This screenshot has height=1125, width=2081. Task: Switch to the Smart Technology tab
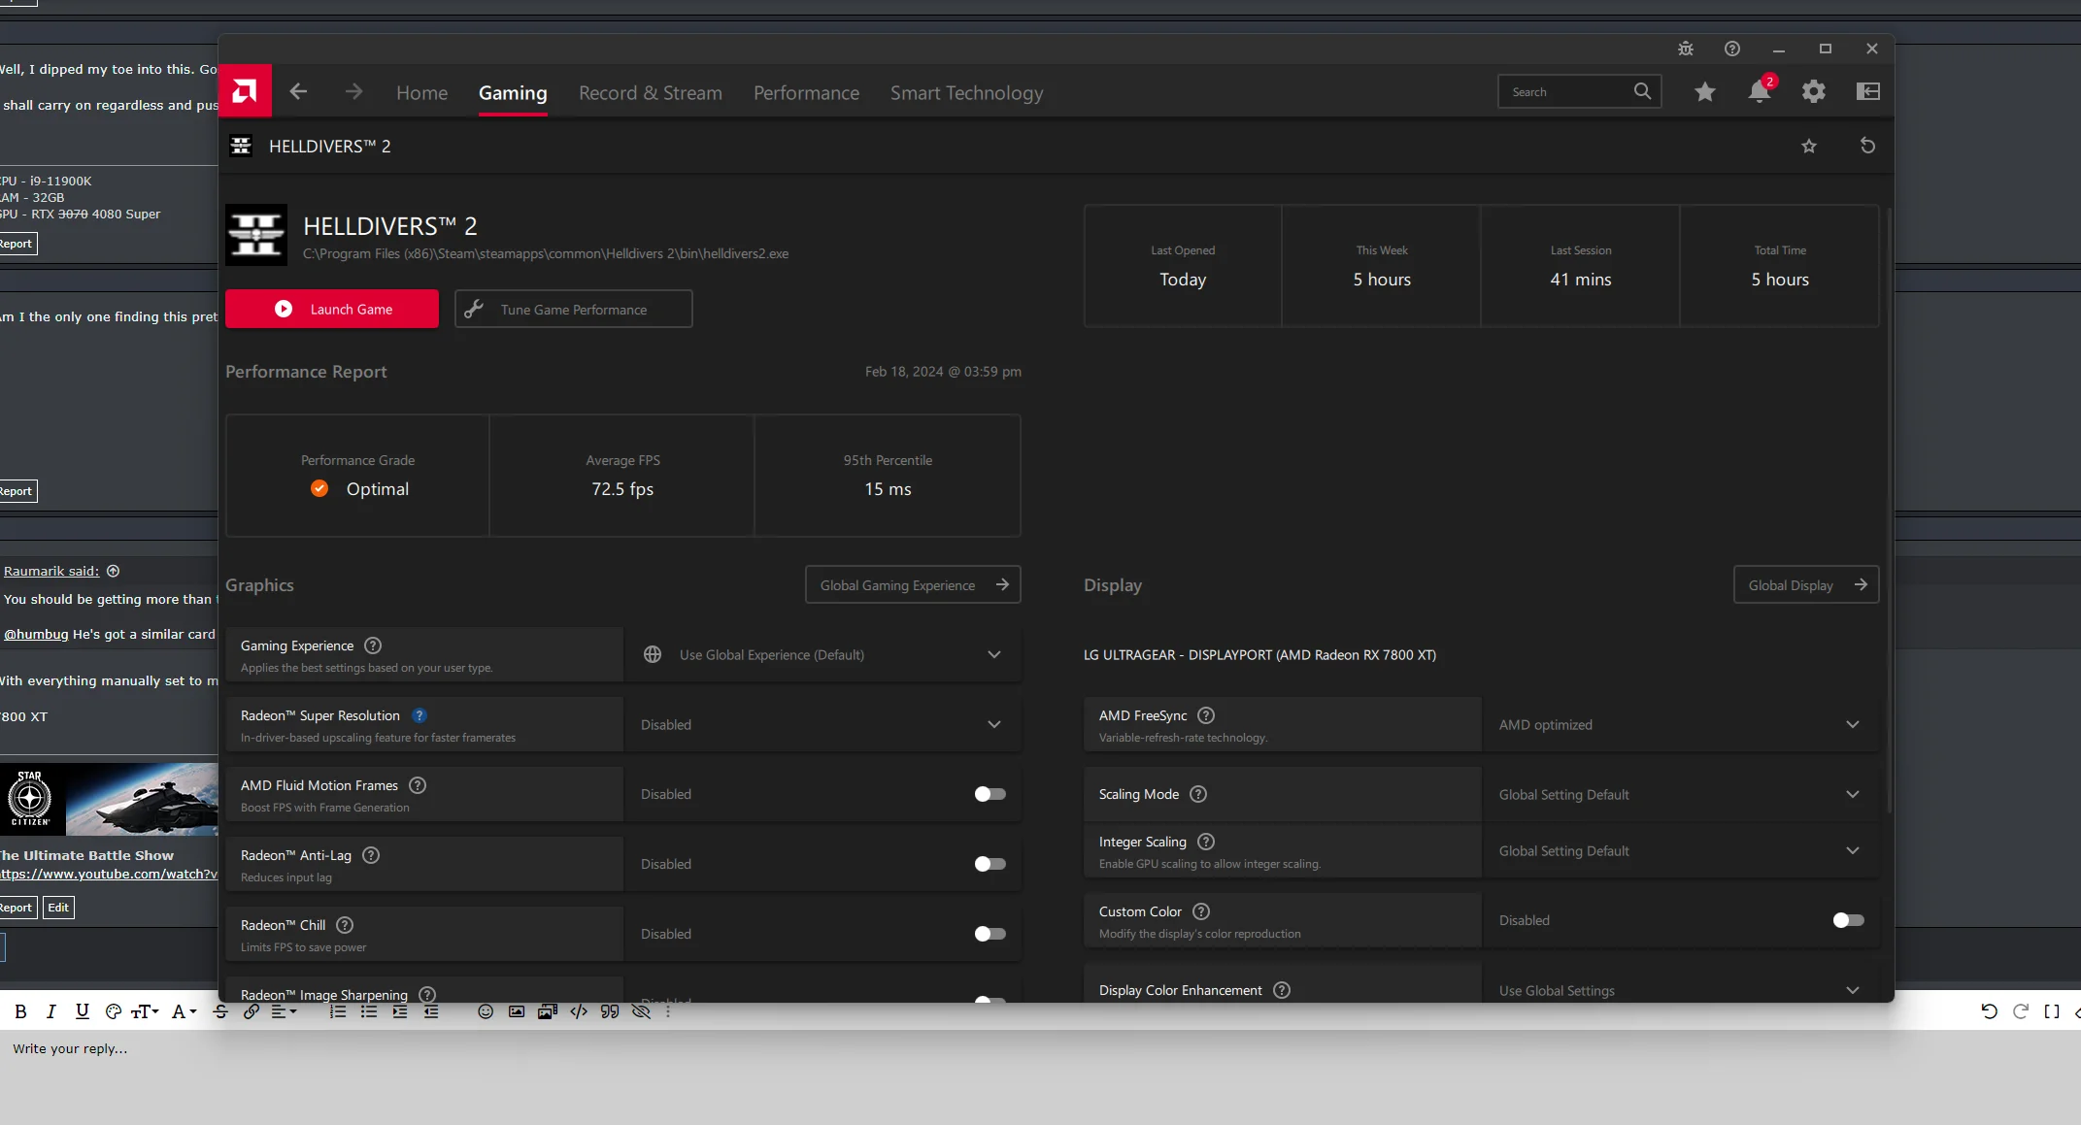pos(967,93)
